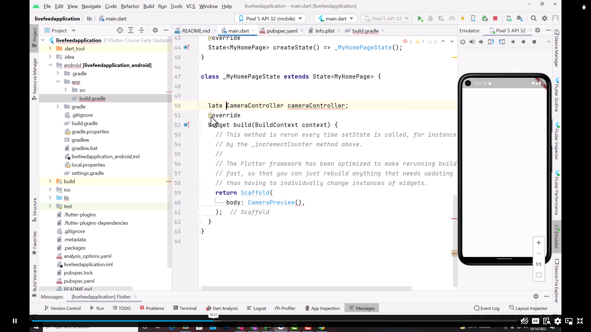Run the app using the green Run icon
The image size is (591, 332).
click(420, 18)
